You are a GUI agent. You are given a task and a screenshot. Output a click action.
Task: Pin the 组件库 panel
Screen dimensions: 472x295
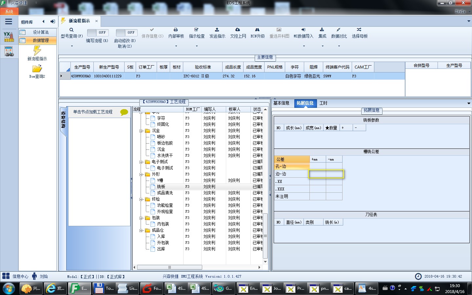click(52, 22)
